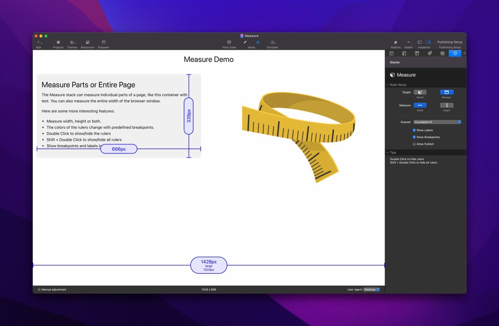Click the yellow measuring tape image
Viewport: 499px width, 326px height.
(299, 136)
